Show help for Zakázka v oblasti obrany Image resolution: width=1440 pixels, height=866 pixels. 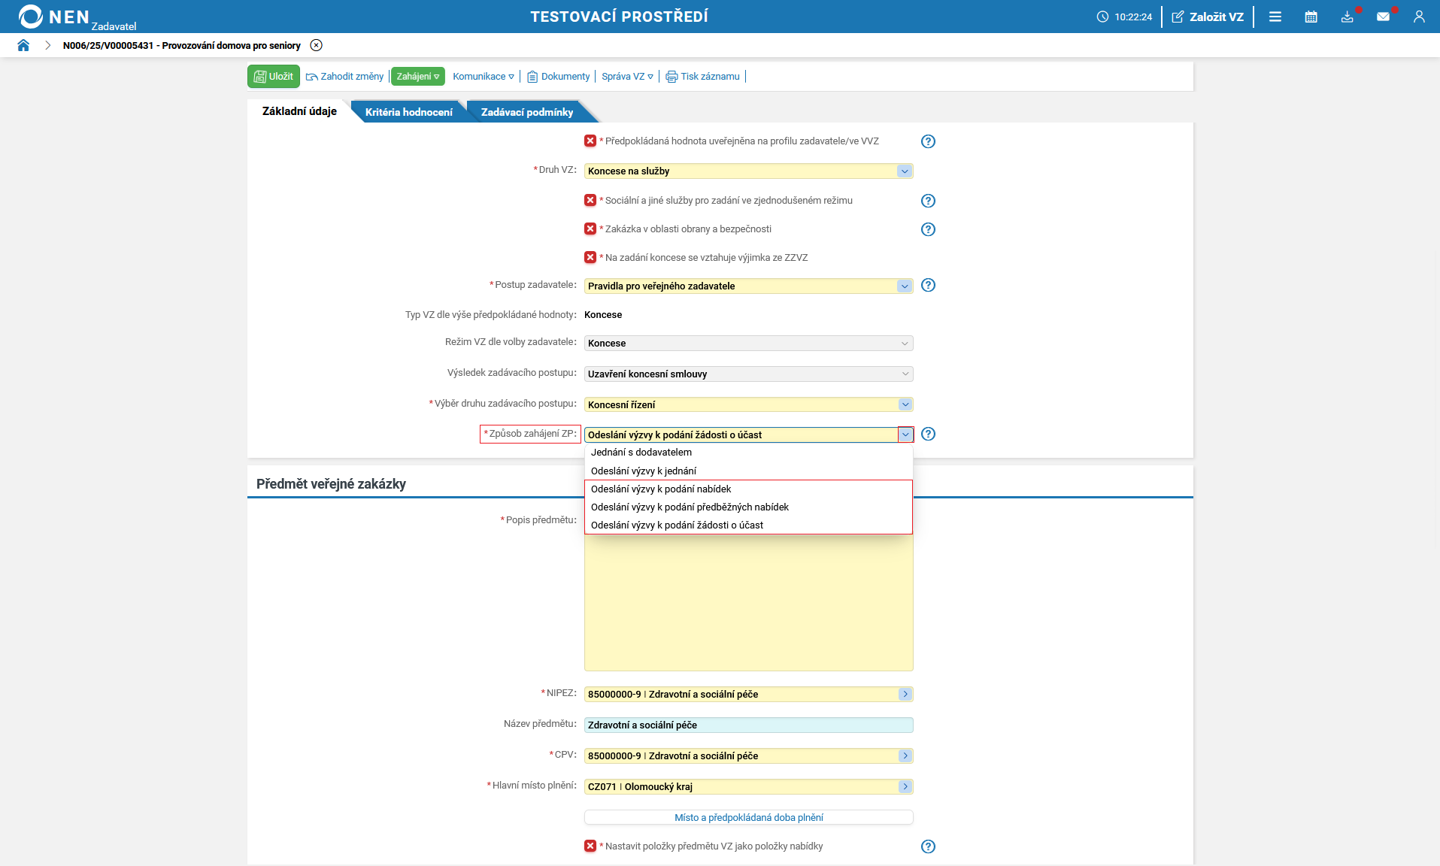click(x=929, y=229)
